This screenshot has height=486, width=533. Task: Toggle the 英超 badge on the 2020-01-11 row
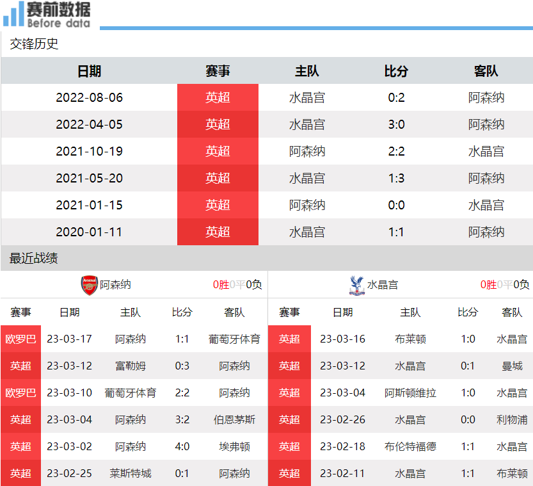click(218, 232)
